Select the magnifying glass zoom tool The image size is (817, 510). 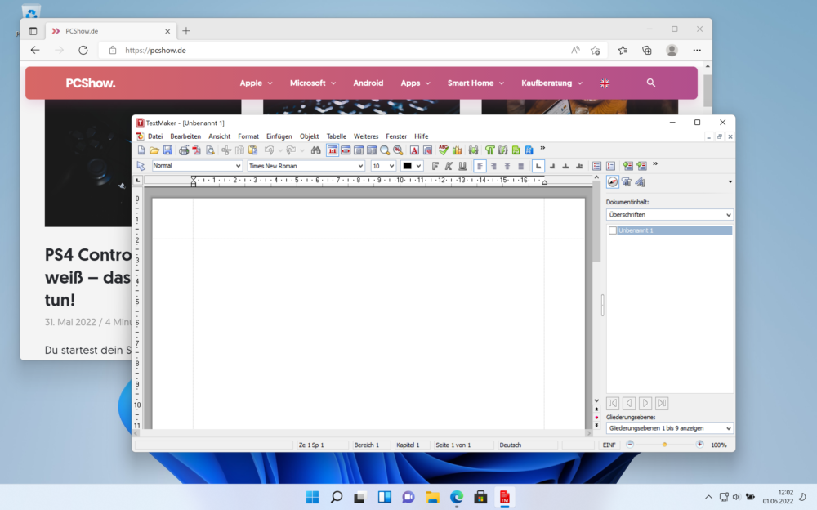(385, 150)
